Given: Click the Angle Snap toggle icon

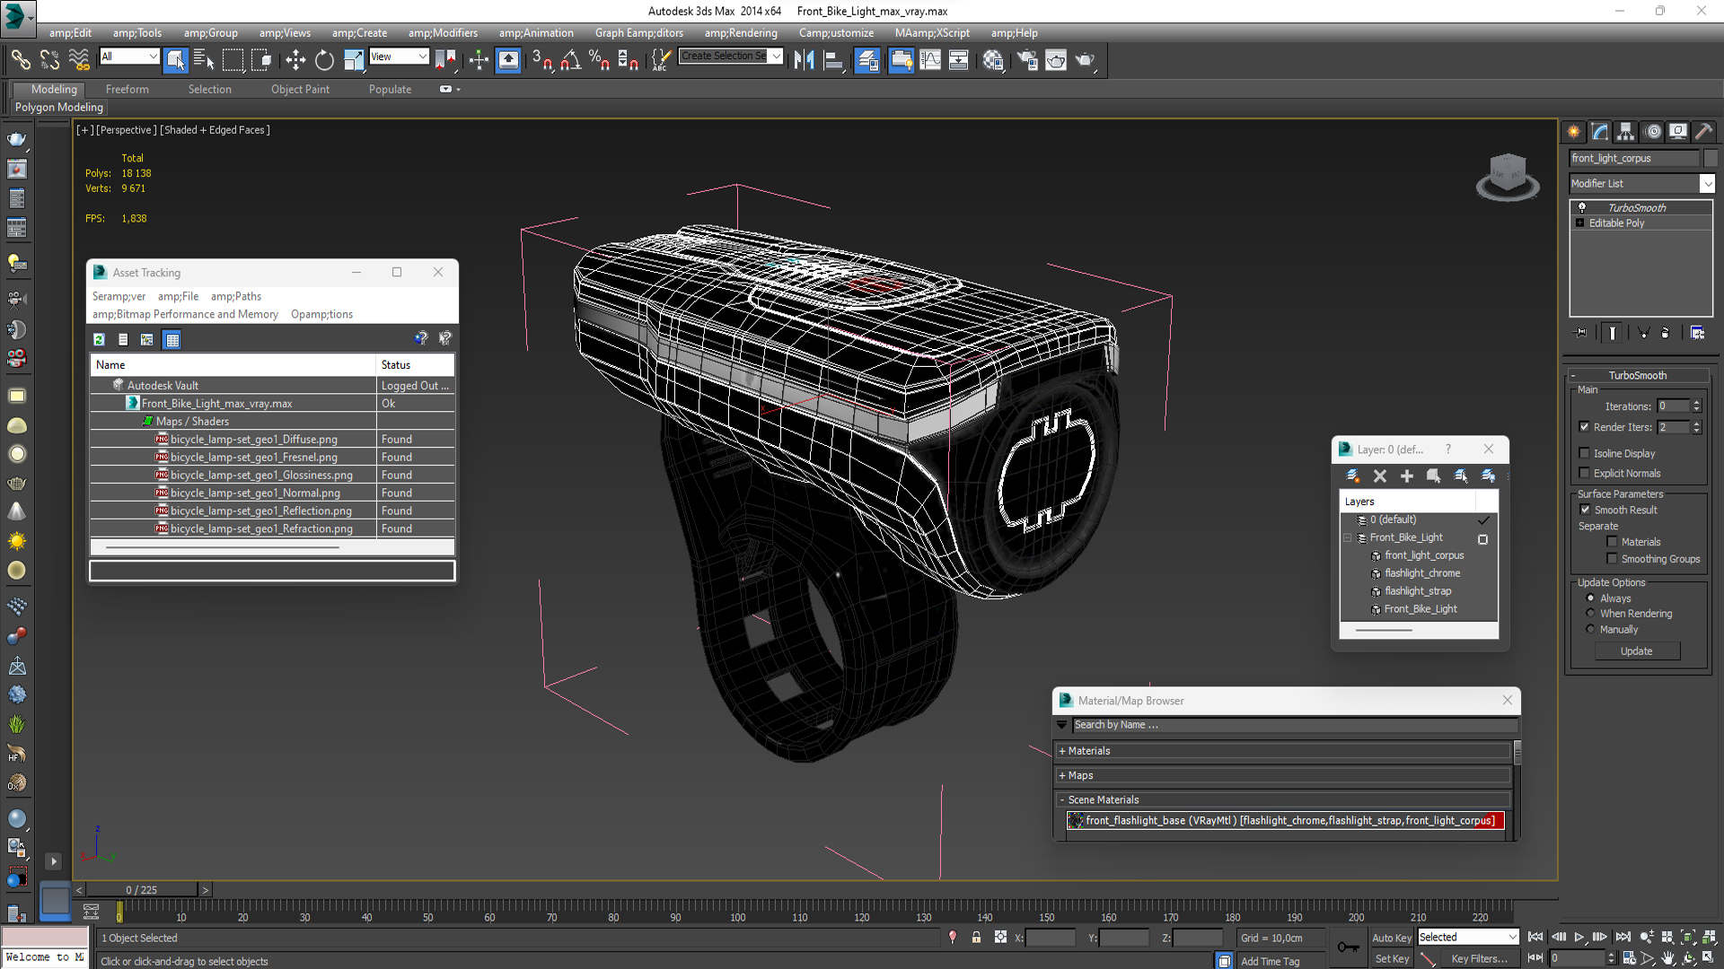Looking at the screenshot, I should 571,60.
